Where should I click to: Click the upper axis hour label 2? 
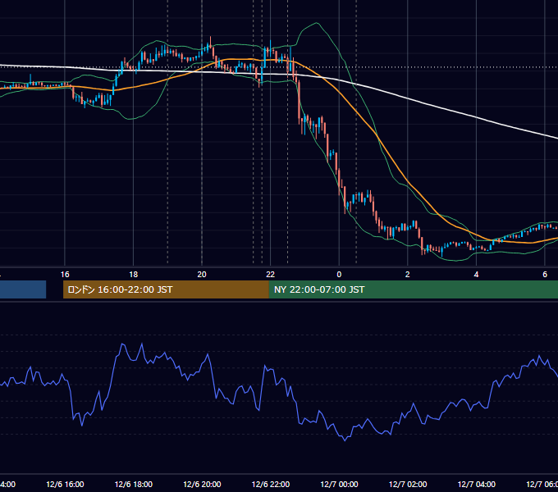click(x=408, y=275)
